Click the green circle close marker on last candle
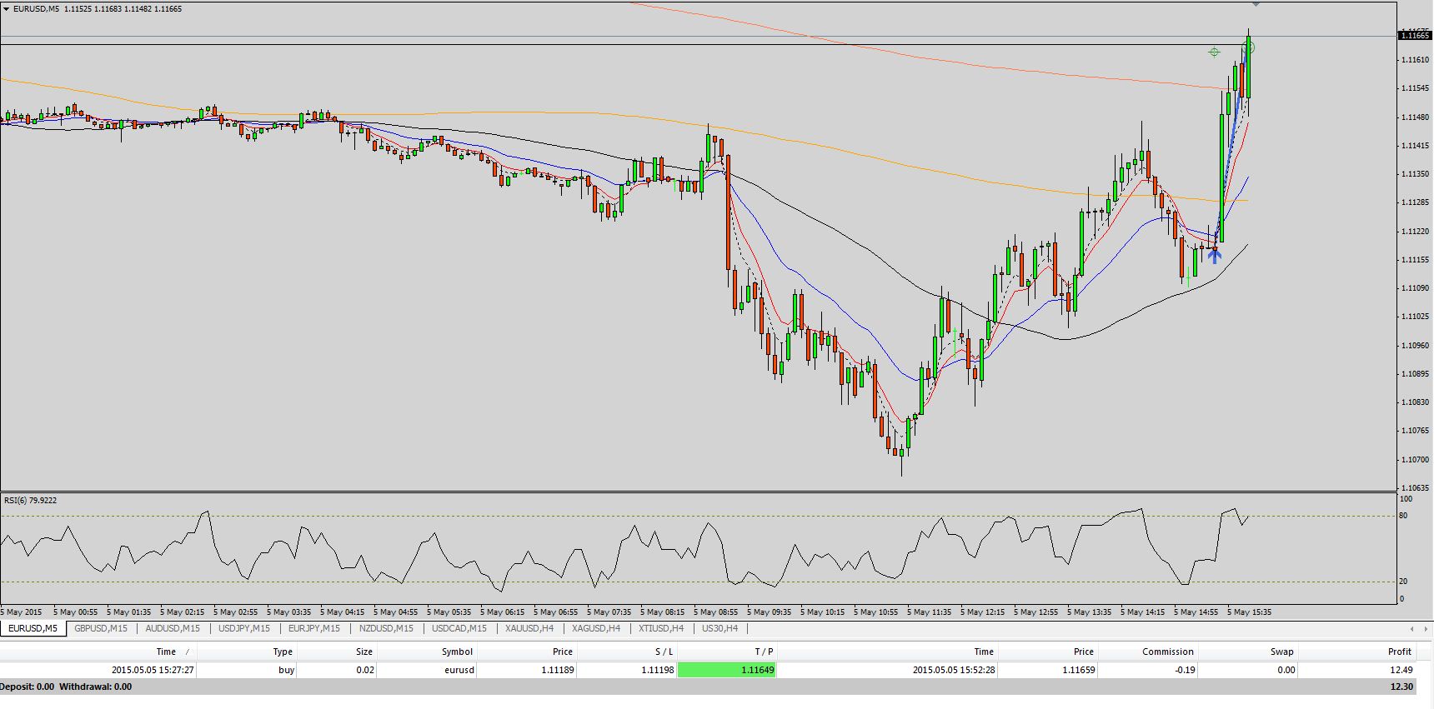This screenshot has width=1434, height=709. tap(1248, 47)
